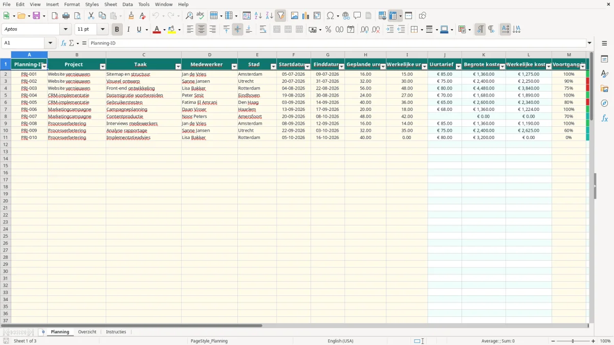Click PageStyle_Planning in the status bar

click(209, 341)
